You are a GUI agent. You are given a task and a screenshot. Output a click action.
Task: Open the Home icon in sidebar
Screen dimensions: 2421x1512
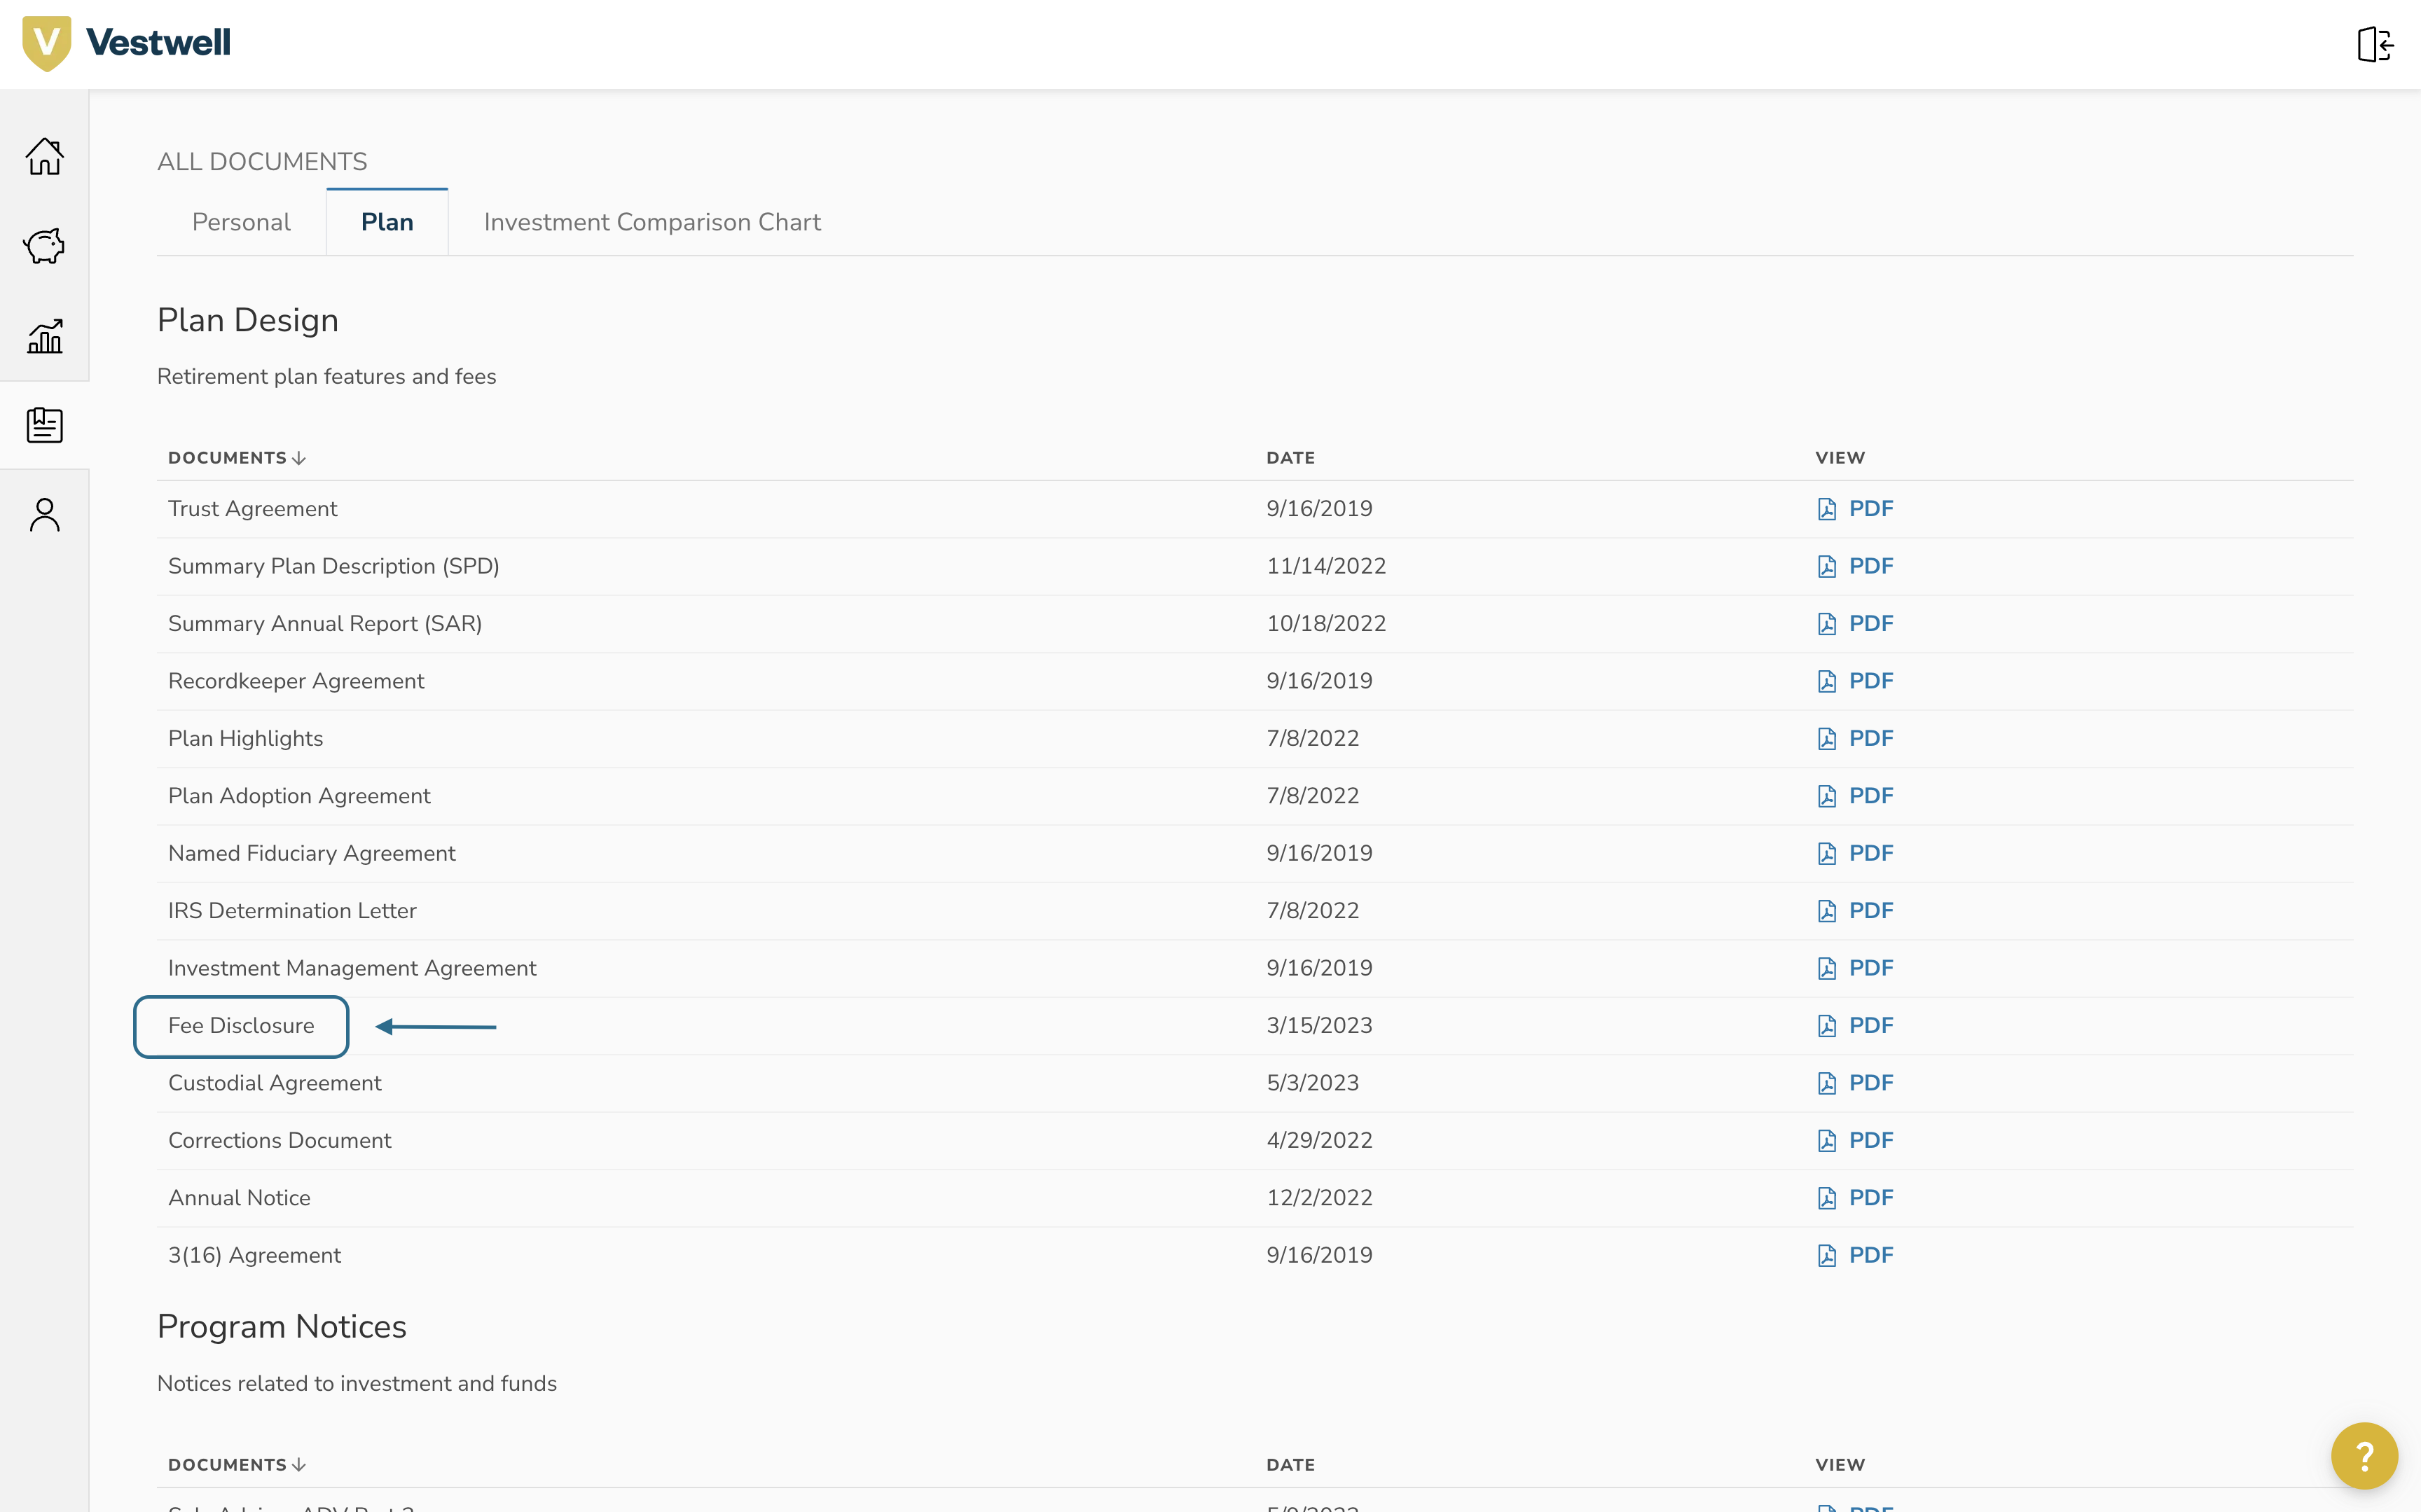[44, 157]
